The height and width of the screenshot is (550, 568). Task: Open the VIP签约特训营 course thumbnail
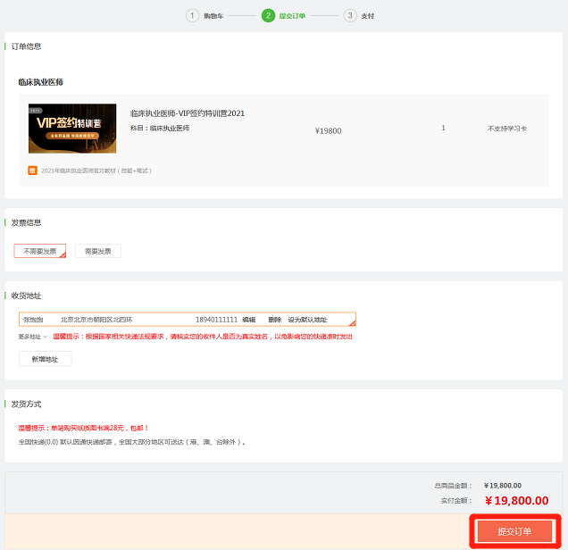pyautogui.click(x=72, y=129)
